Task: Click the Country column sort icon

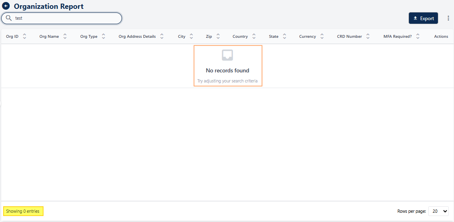Action: tap(254, 36)
